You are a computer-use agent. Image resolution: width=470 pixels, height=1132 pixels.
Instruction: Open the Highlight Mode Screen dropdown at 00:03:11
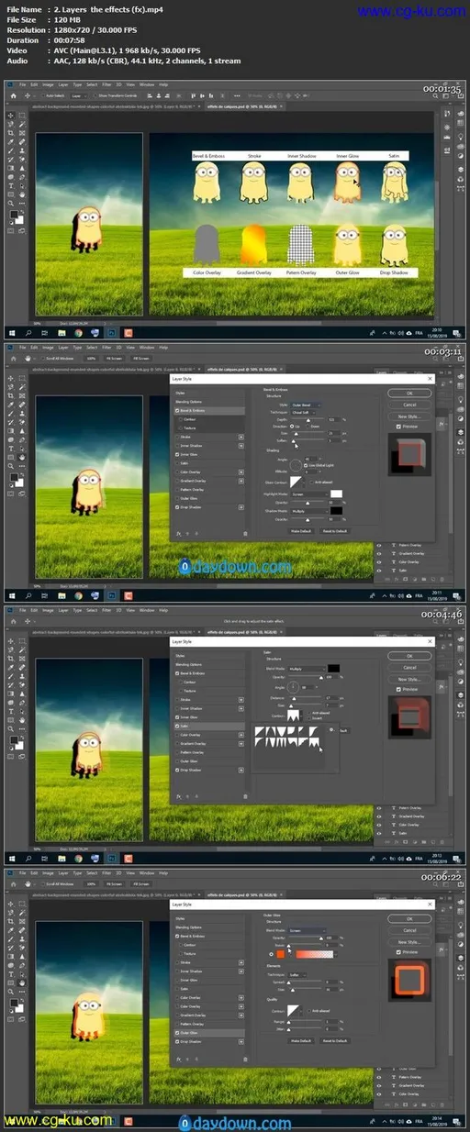click(309, 494)
